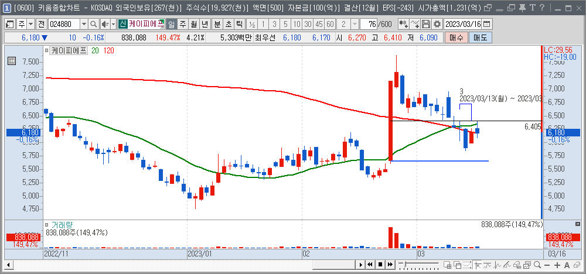Zoom in with the plus icon
The image size is (586, 274).
557,265
